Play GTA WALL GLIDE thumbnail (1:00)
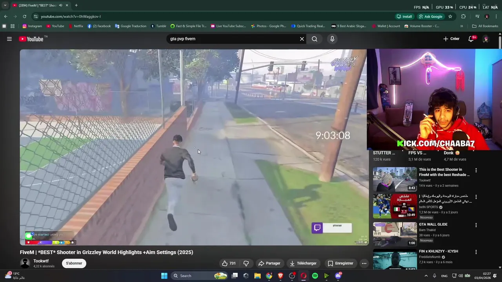The height and width of the screenshot is (282, 502). click(x=395, y=234)
